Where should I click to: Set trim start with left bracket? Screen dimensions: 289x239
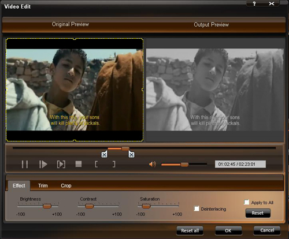click(x=96, y=164)
